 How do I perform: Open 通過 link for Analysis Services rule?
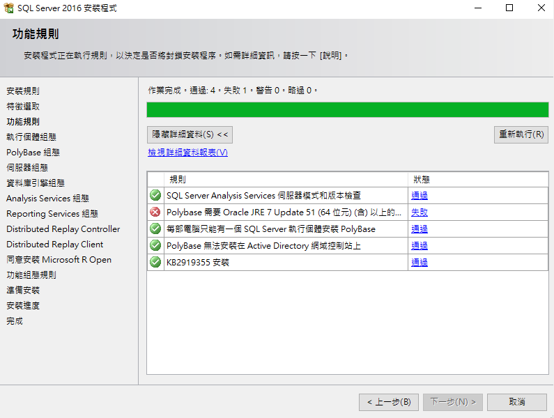click(420, 195)
